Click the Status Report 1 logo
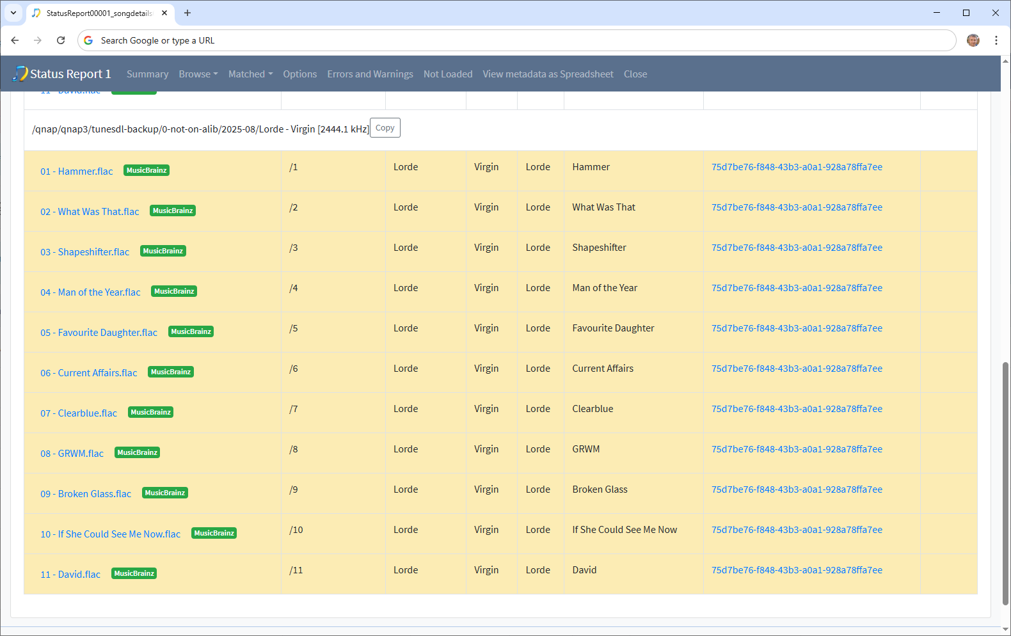The height and width of the screenshot is (636, 1011). [62, 74]
